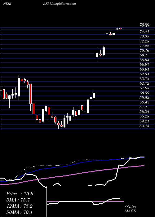Click the 66.97 price axis label
The image size is (155, 217).
click(x=144, y=64)
